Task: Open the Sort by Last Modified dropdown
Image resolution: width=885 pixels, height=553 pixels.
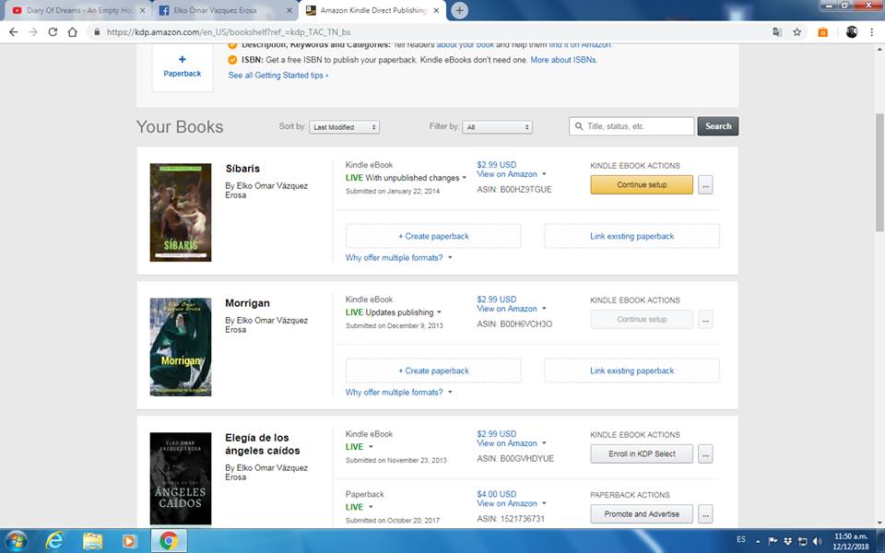Action: tap(344, 127)
